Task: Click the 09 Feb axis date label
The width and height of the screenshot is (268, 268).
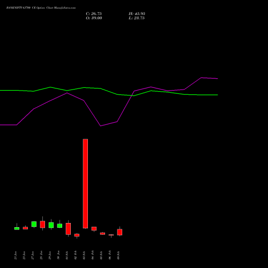Action: tap(118, 255)
